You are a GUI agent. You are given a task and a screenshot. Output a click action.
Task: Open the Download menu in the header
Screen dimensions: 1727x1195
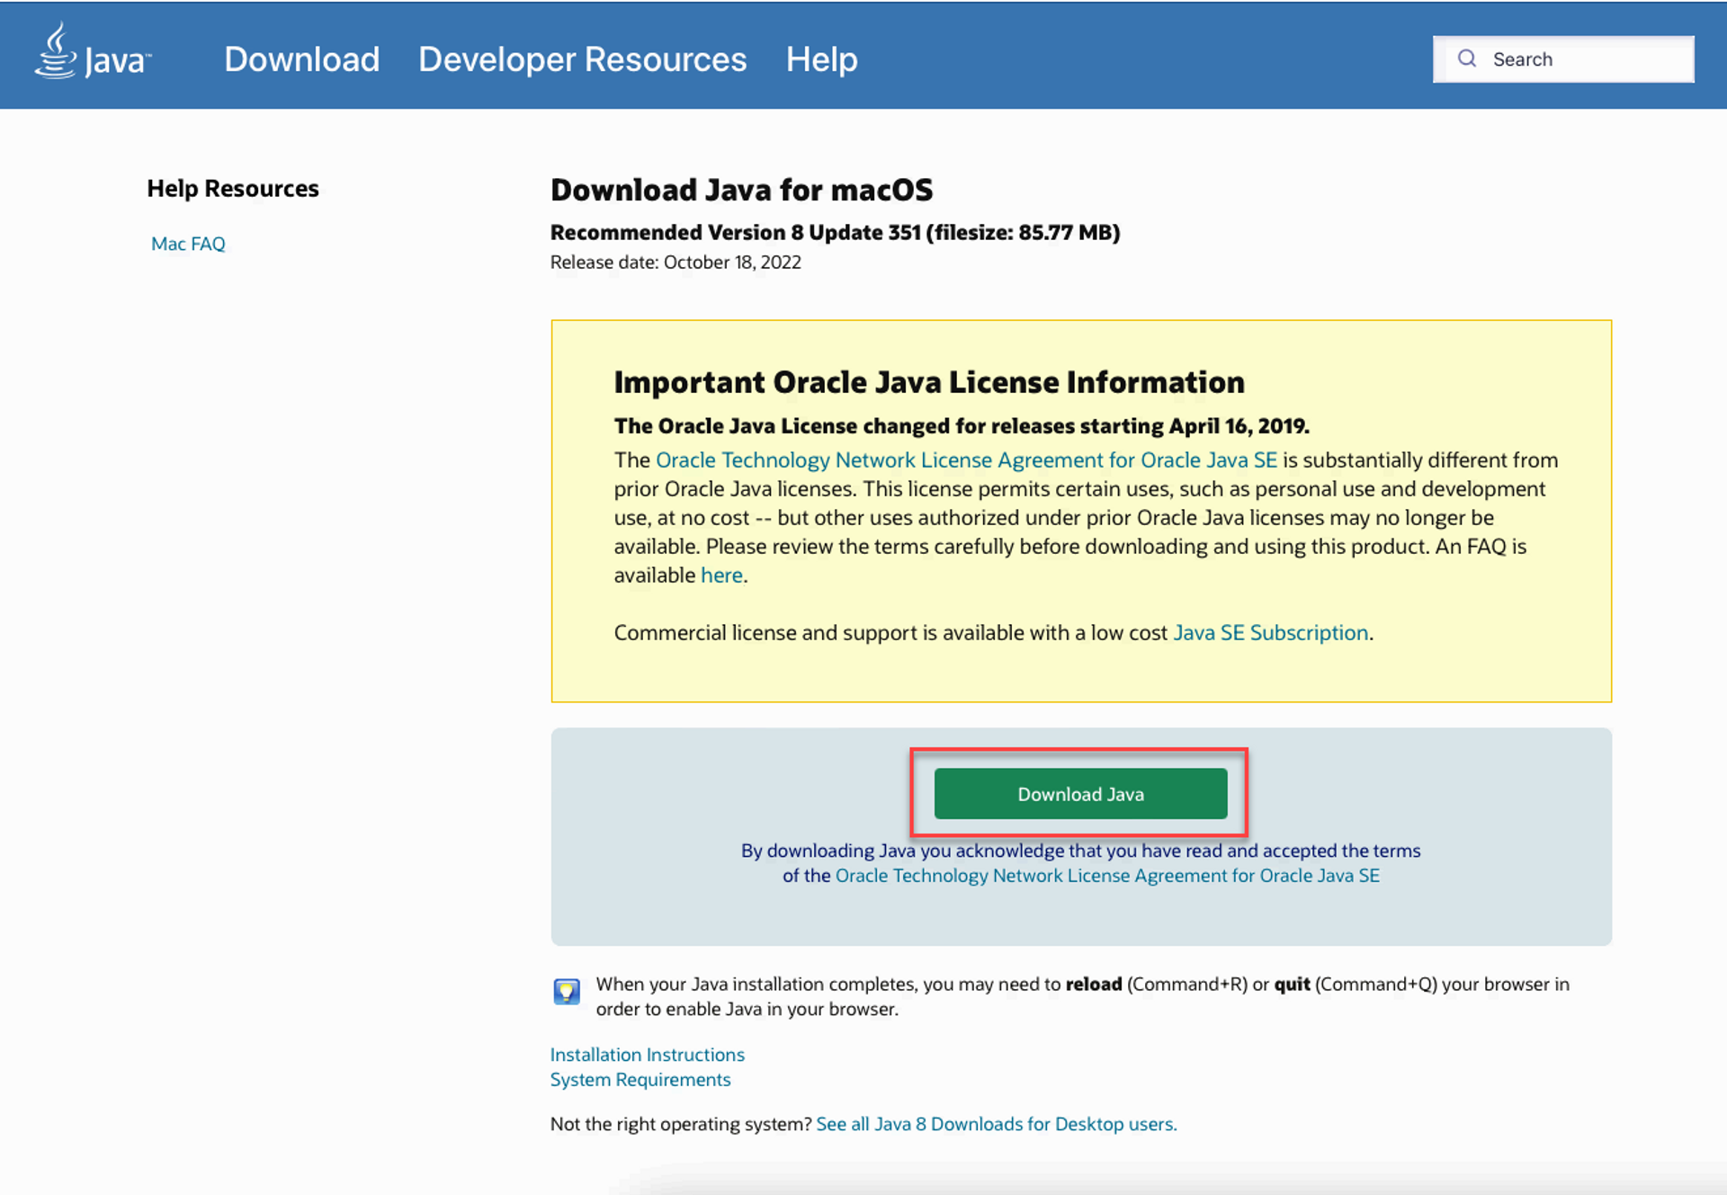pyautogui.click(x=301, y=59)
